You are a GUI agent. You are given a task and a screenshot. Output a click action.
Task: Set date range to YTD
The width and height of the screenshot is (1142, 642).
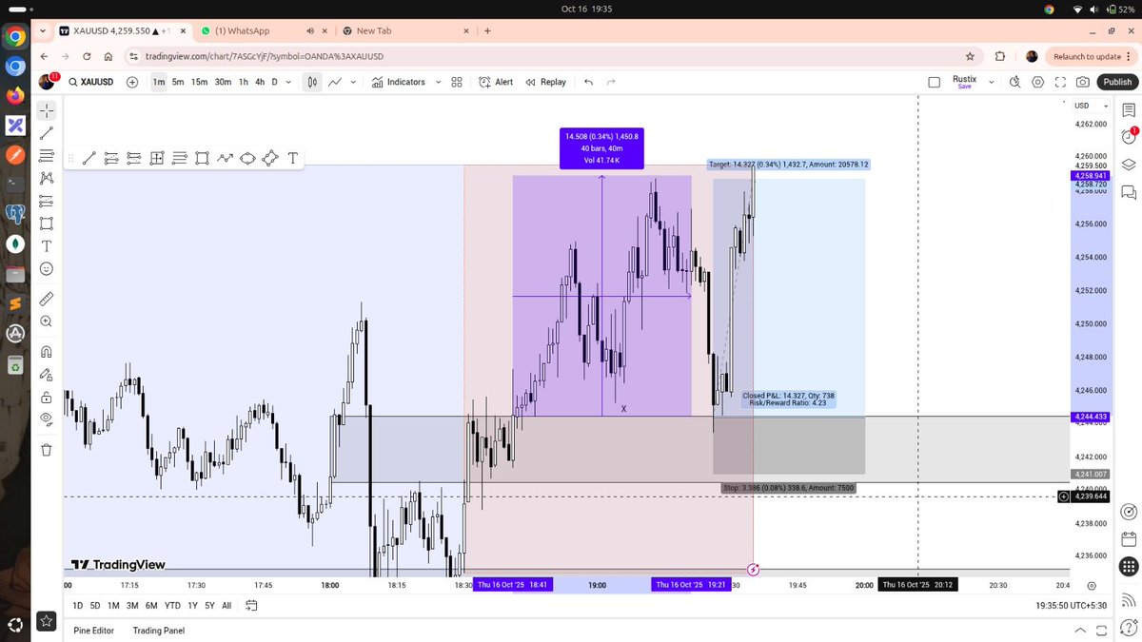(x=172, y=605)
